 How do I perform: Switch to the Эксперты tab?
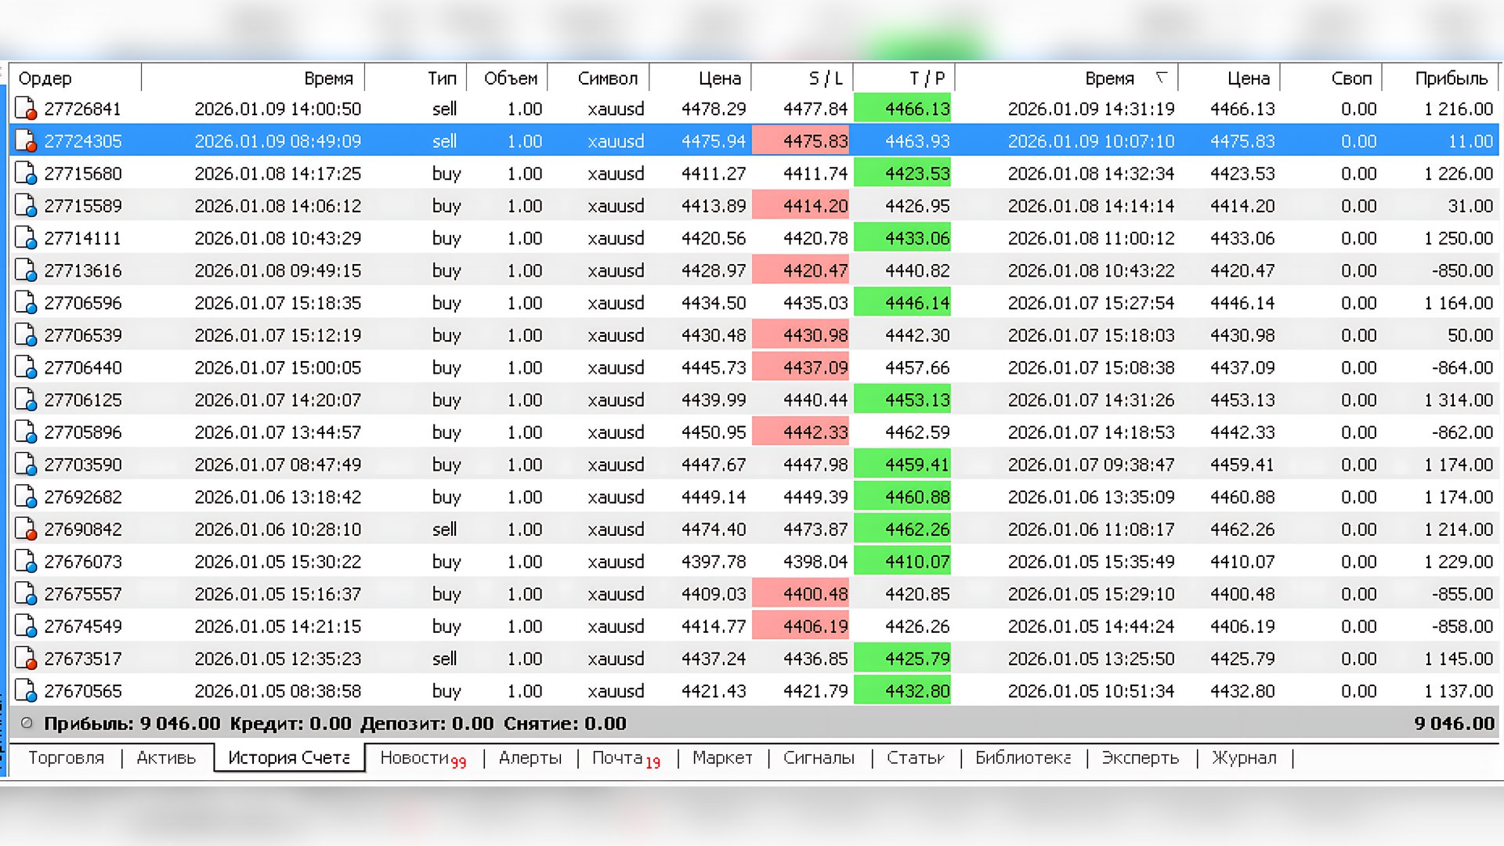pos(1141,757)
